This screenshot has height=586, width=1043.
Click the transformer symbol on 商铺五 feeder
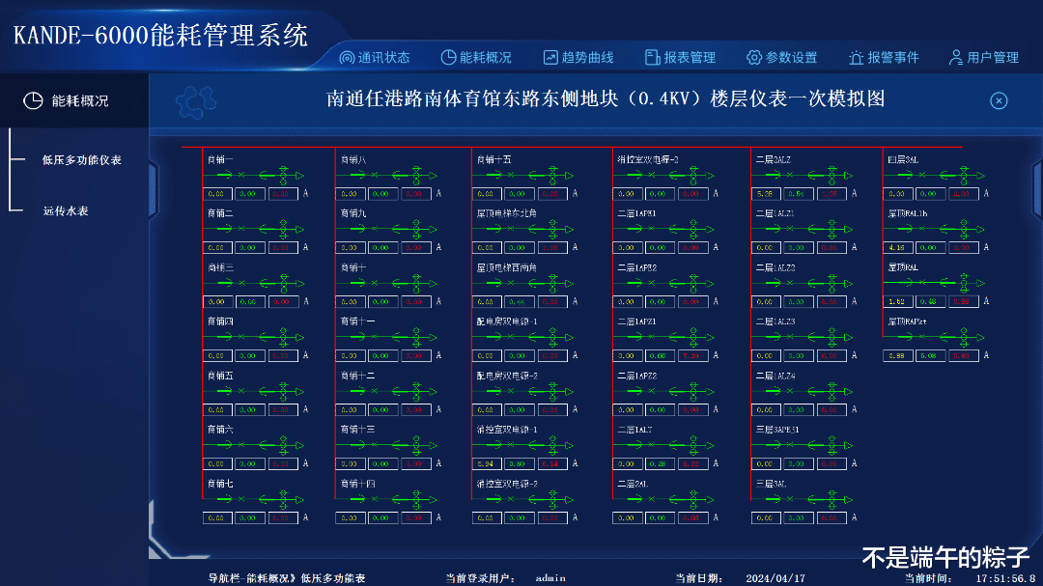tap(283, 392)
